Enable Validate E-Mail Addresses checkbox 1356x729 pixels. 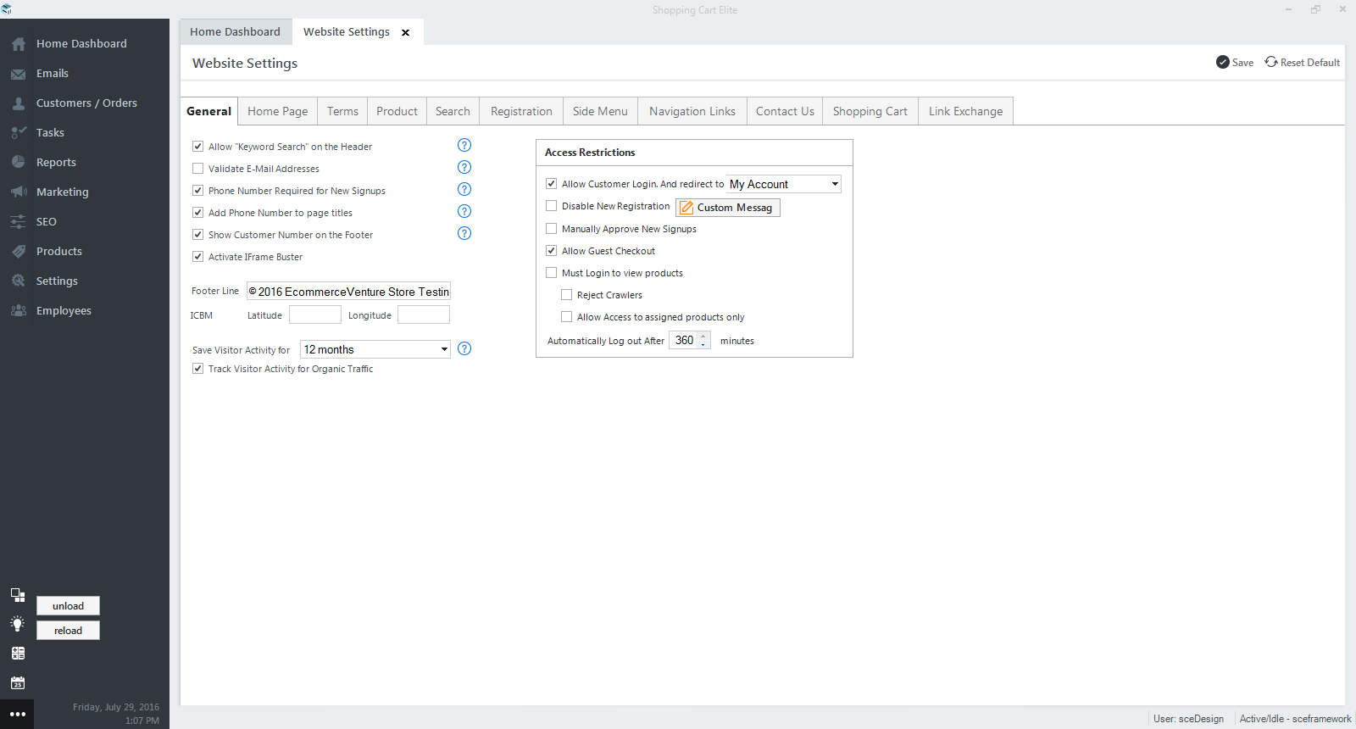tap(198, 168)
